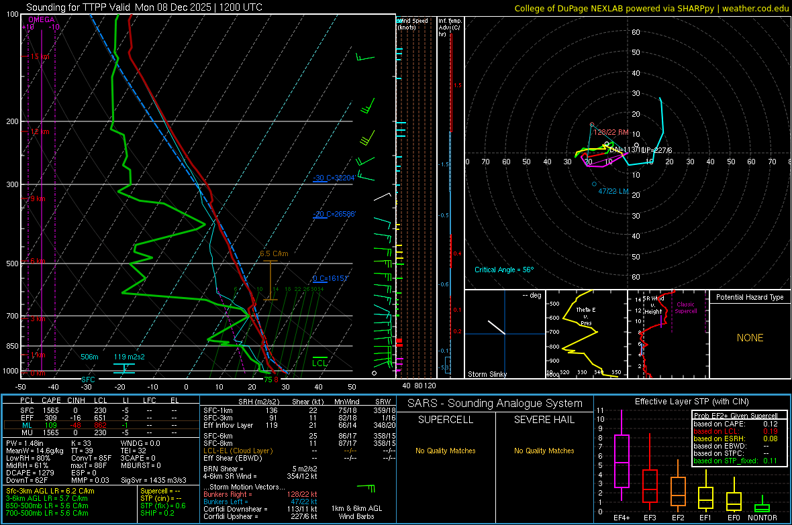Screen dimensions: 792x525
Task: Click the 'Critical Angle = 56°' text
Action: point(504,270)
